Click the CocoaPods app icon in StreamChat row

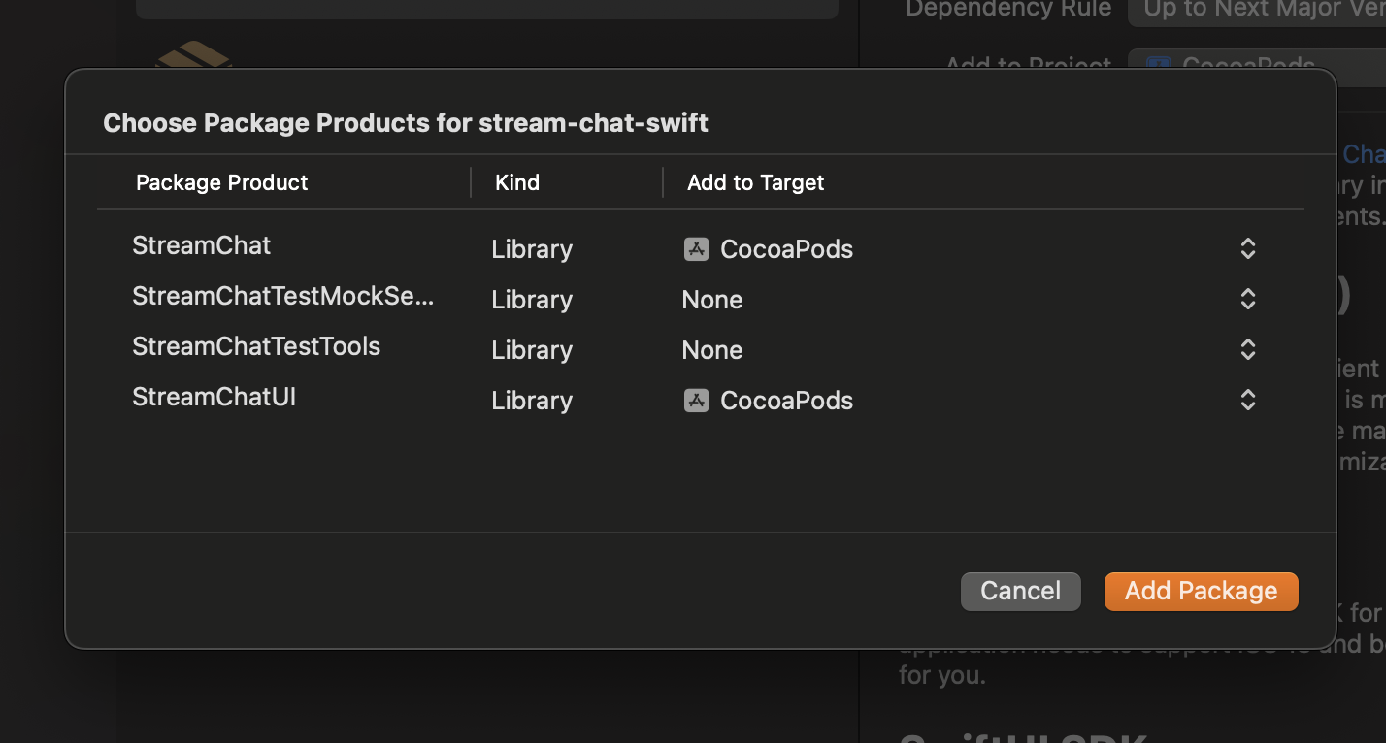(x=696, y=249)
